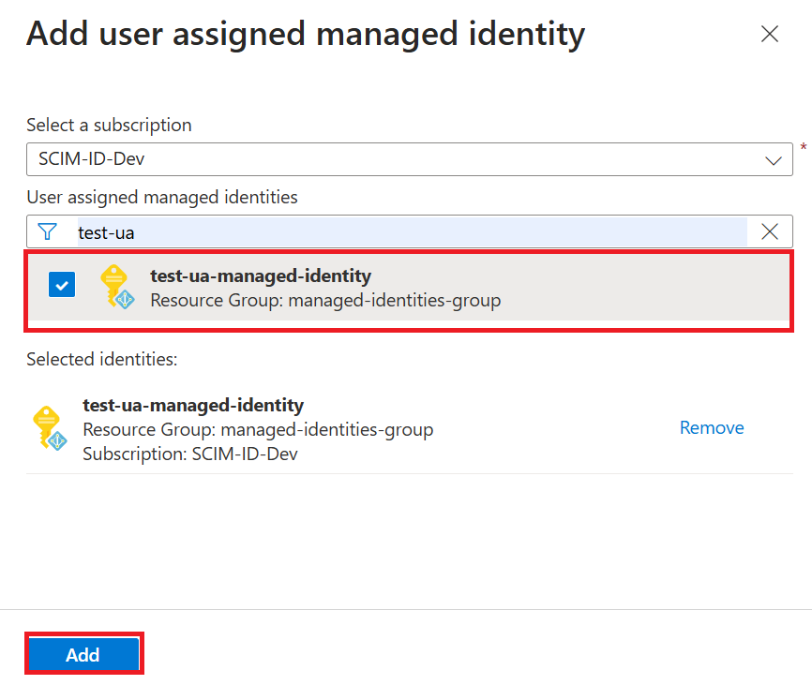Click the chevron next to SCIM-ID-Dev
This screenshot has width=812, height=685.
pyautogui.click(x=774, y=159)
